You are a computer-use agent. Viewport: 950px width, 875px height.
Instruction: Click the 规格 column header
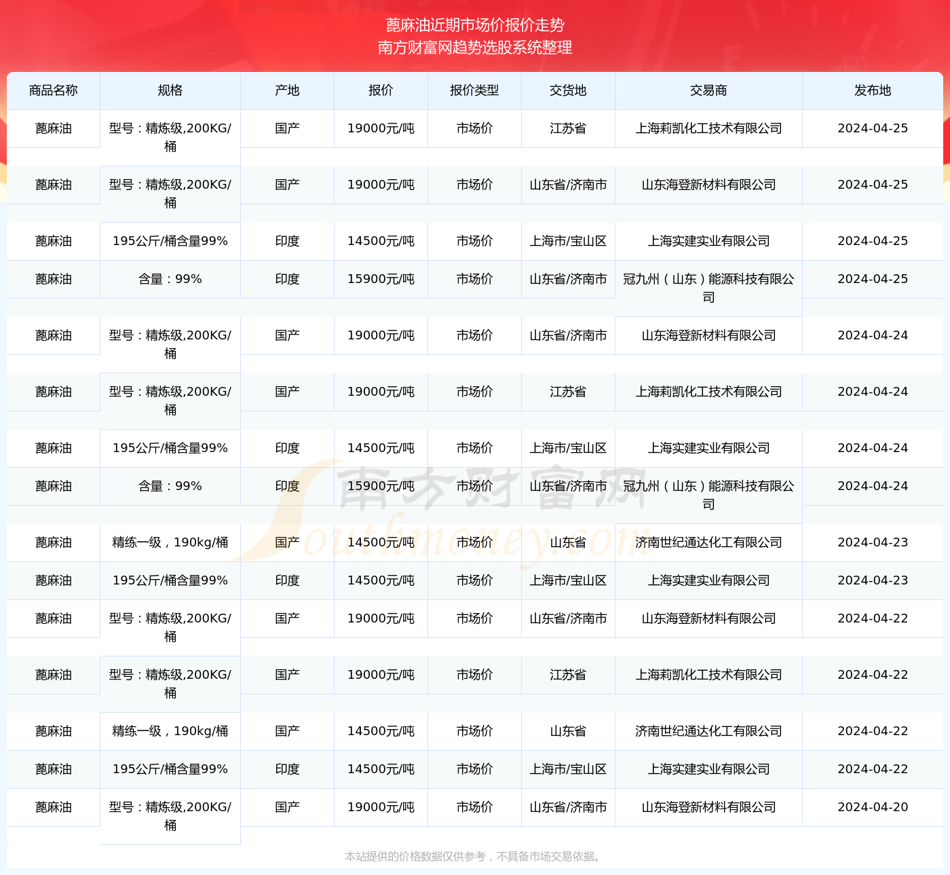(x=170, y=90)
